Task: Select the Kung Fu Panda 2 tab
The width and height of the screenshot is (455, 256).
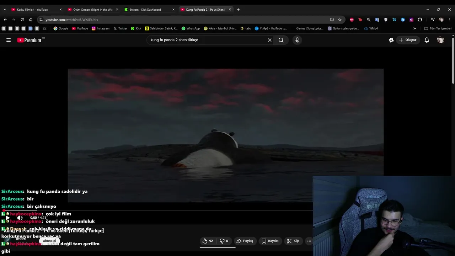Action: 205,10
